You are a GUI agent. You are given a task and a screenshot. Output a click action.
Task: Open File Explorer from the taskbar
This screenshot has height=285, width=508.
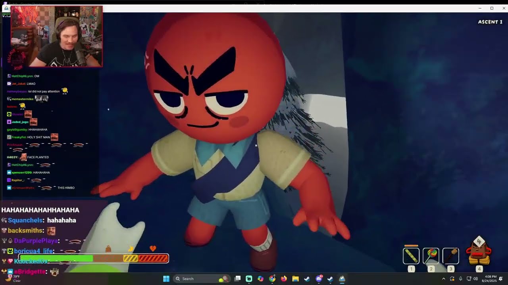tap(295, 279)
